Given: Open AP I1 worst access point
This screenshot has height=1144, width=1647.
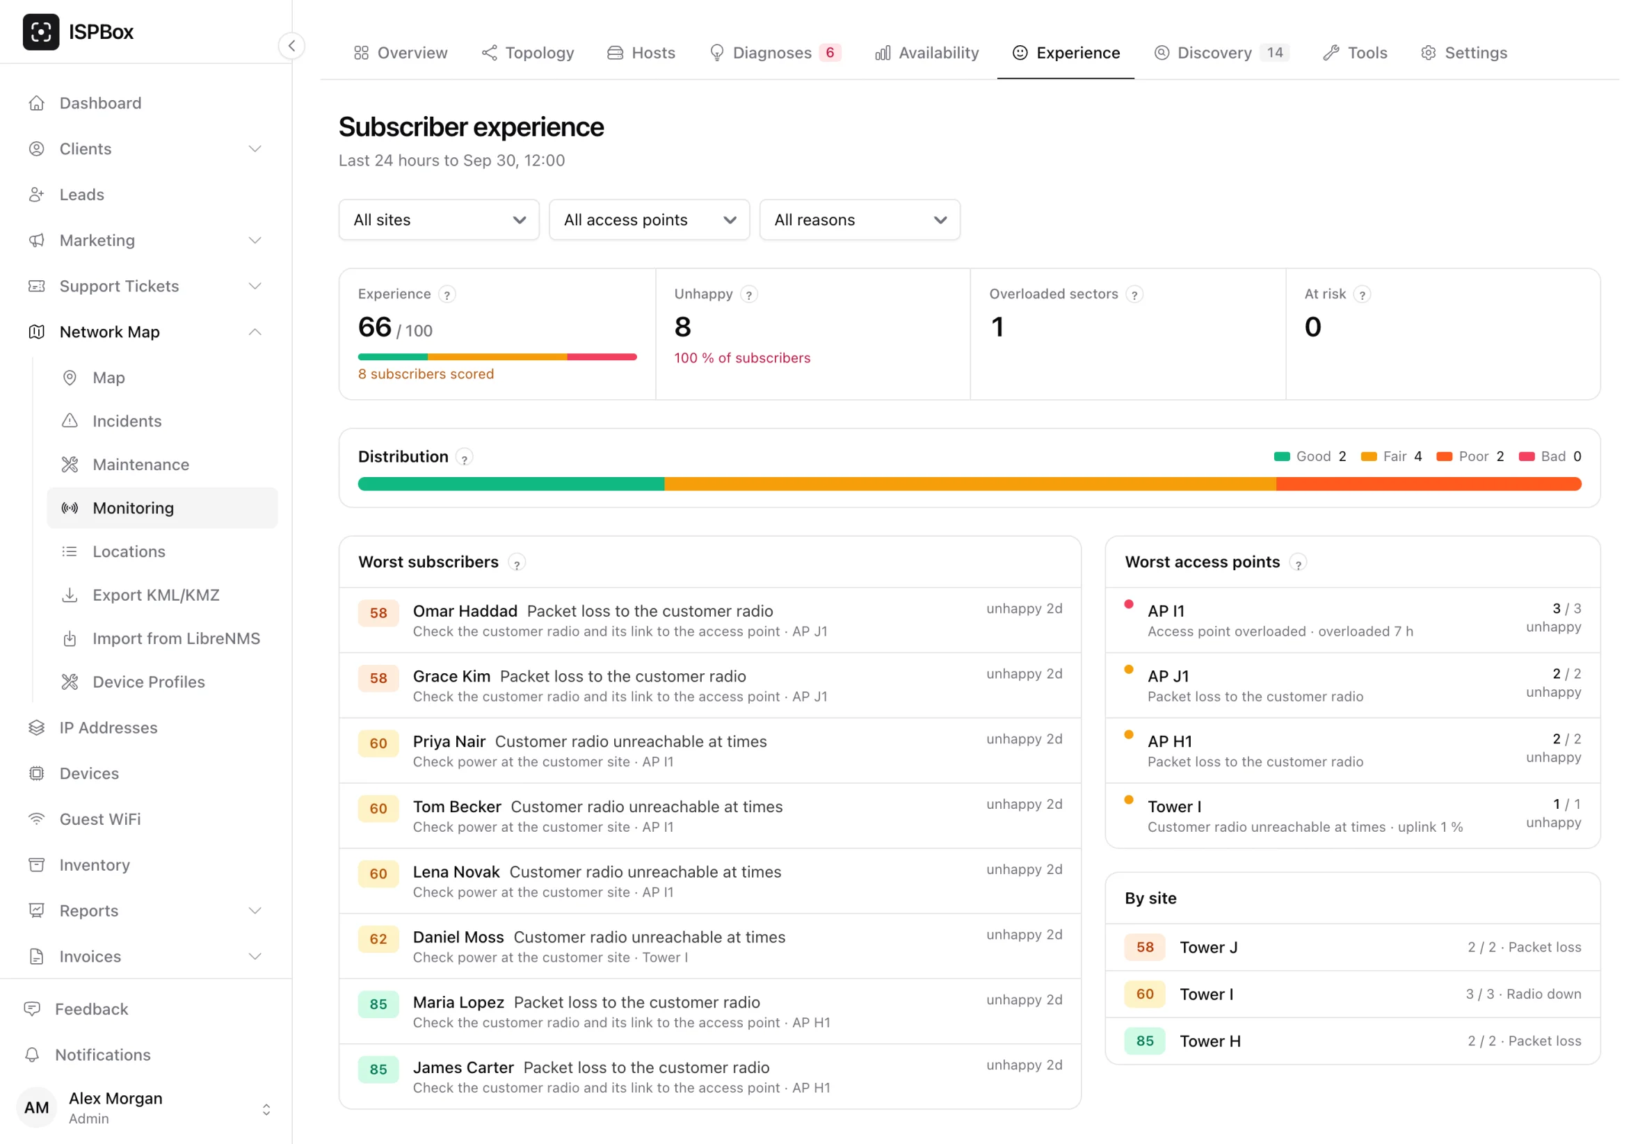Looking at the screenshot, I should pyautogui.click(x=1353, y=621).
